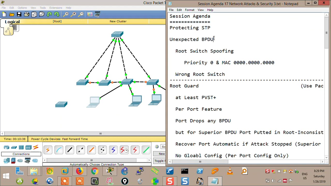Open the Notepad View menu

coord(201,10)
